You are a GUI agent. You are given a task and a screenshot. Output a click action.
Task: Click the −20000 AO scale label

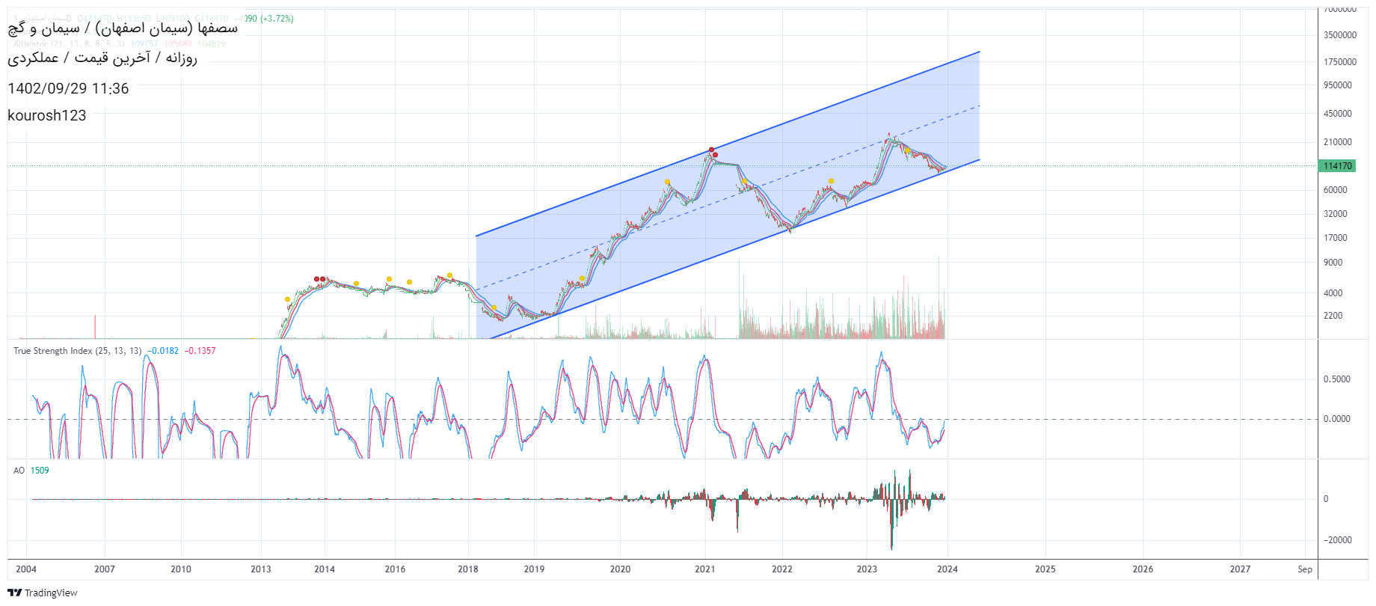click(1338, 540)
